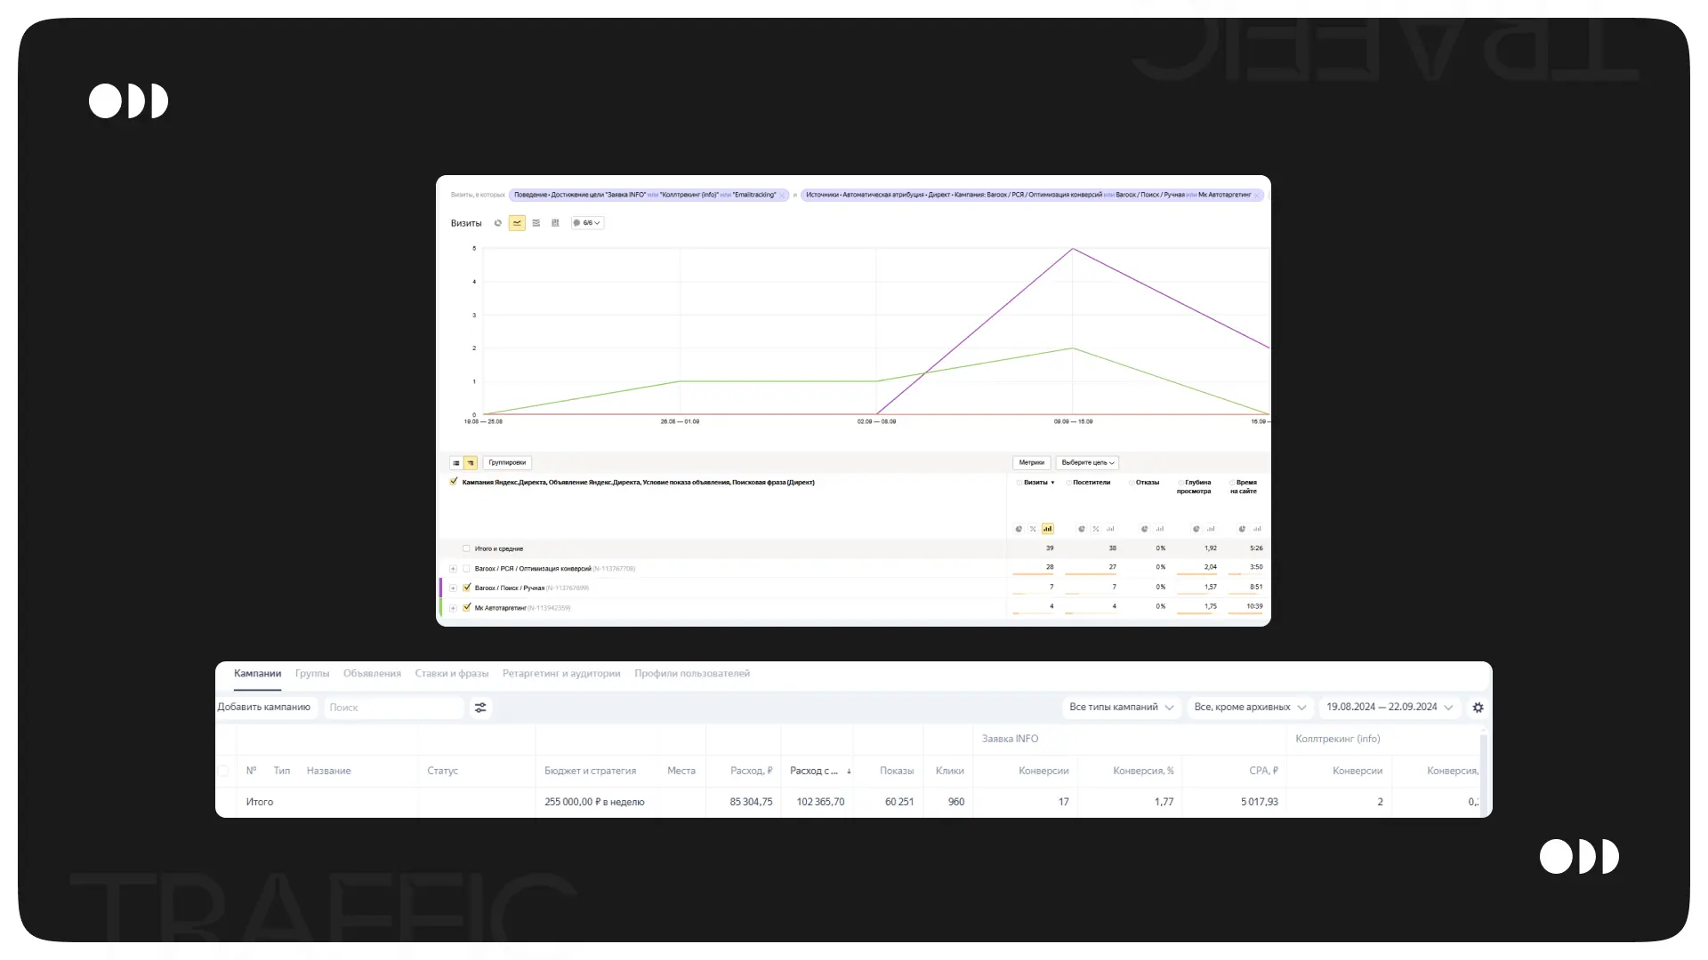Uncheck the Мк Автотаргетинг row checkbox

467,608
